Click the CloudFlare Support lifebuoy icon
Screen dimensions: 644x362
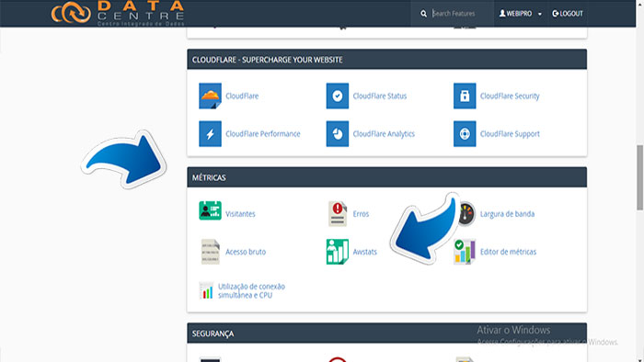(x=465, y=133)
